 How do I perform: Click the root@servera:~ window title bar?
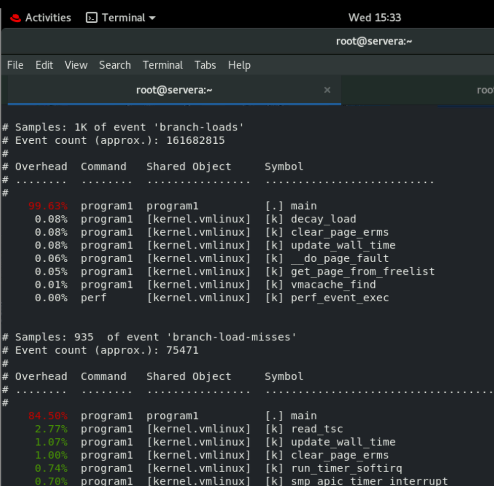point(374,41)
